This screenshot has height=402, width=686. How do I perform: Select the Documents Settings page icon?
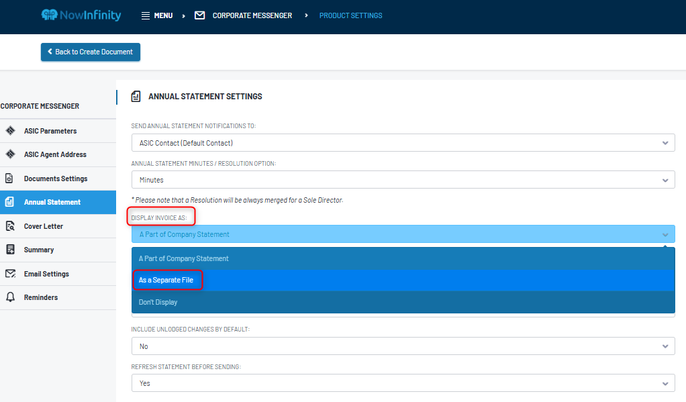(9, 179)
